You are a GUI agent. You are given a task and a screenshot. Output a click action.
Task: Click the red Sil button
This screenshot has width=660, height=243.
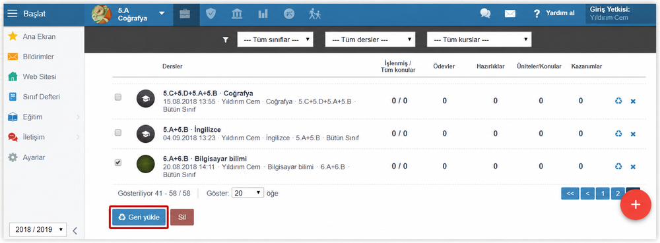coord(182,217)
